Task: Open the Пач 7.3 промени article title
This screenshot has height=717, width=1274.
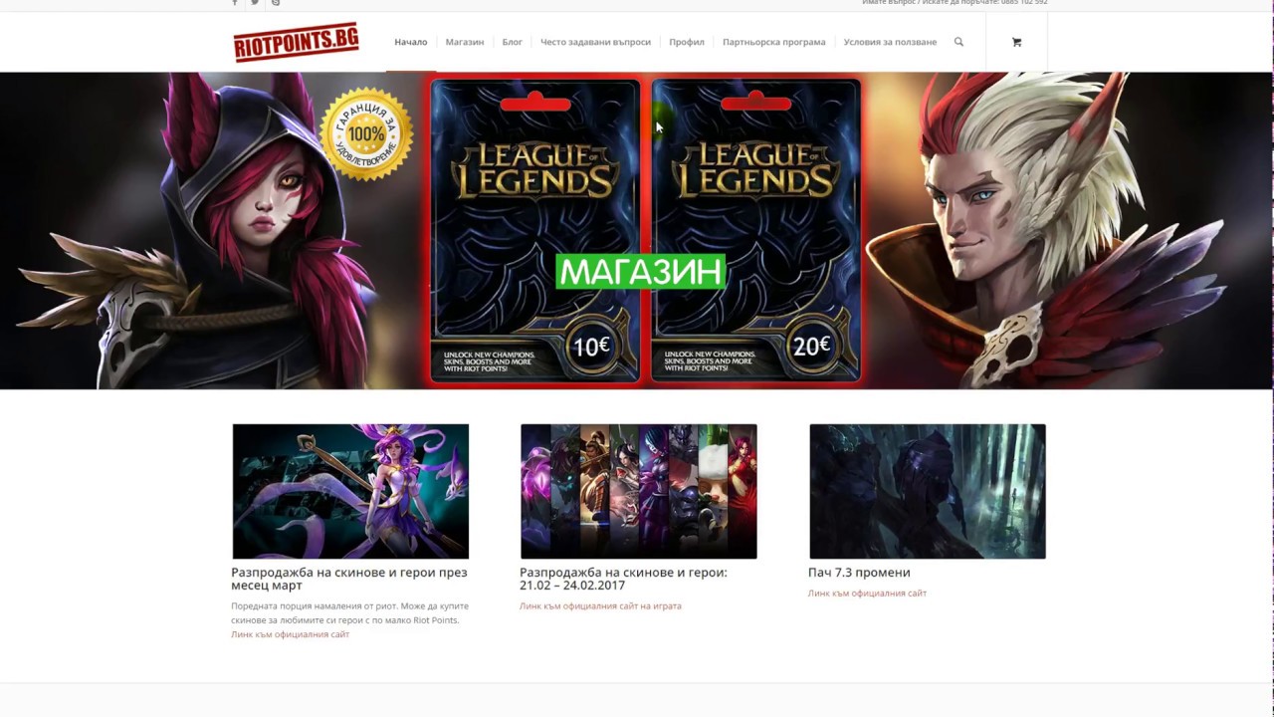Action: (859, 573)
